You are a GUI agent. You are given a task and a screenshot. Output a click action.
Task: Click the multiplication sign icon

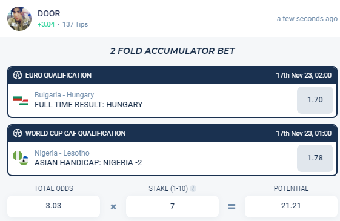113,206
